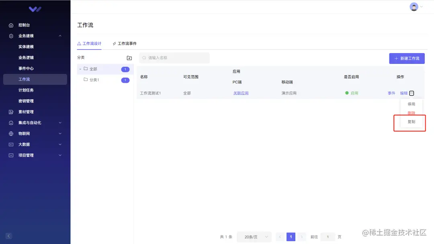Click the 事件 action link
434x244 pixels.
click(x=391, y=93)
